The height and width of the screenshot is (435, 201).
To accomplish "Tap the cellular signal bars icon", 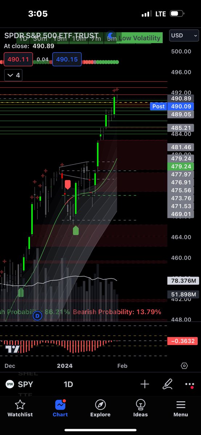I will click(146, 14).
